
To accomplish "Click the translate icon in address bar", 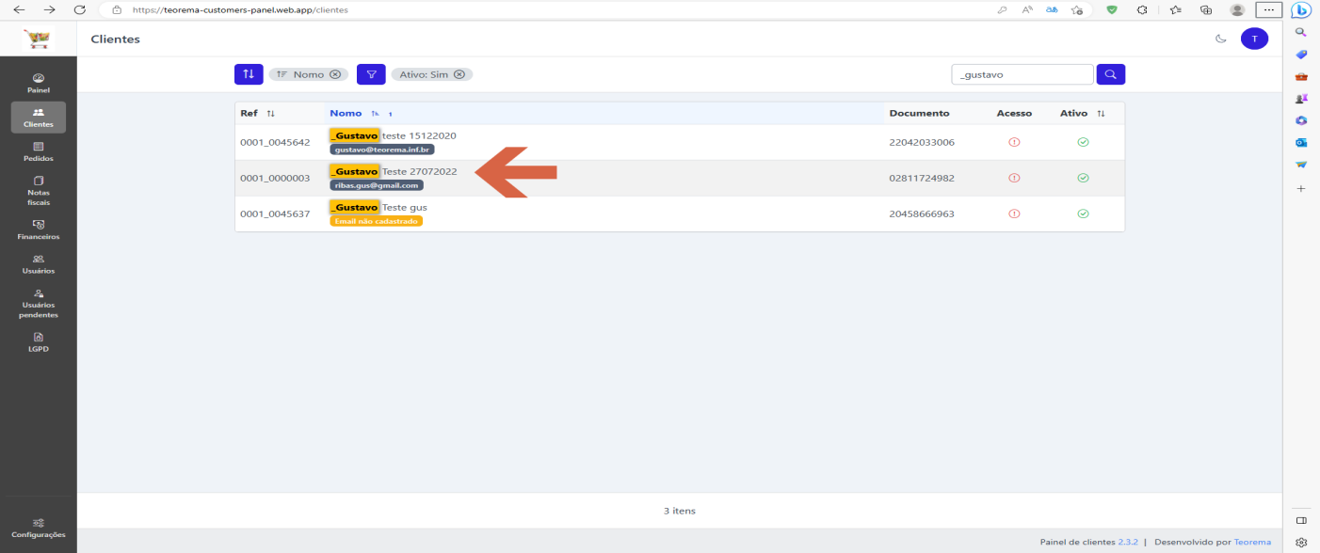I will [1052, 9].
